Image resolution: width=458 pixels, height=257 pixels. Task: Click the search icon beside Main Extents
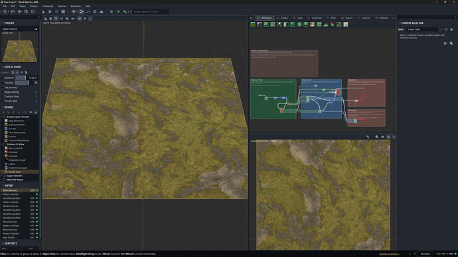(x=36, y=29)
